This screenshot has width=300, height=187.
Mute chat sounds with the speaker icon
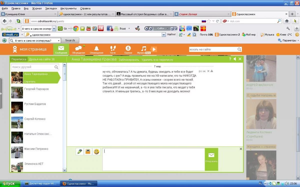pyautogui.click(x=235, y=59)
